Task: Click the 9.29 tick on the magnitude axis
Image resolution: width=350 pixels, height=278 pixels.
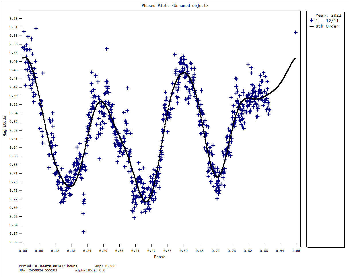Action: [x=13, y=18]
